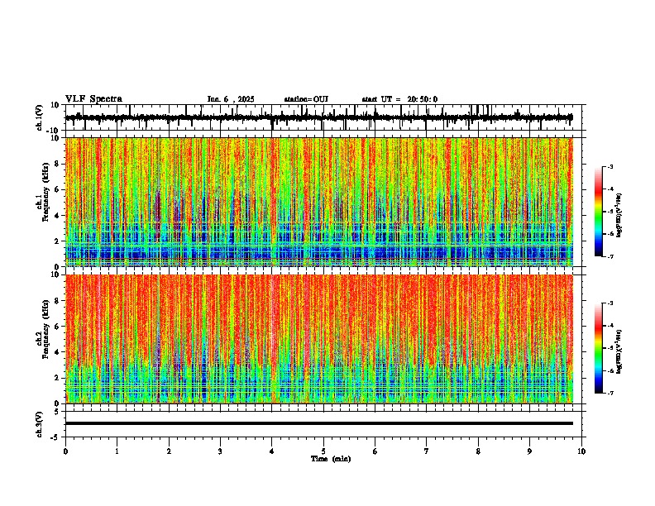
Task: Click inside the ch.1 spectrogram panel
Action: [x=319, y=202]
